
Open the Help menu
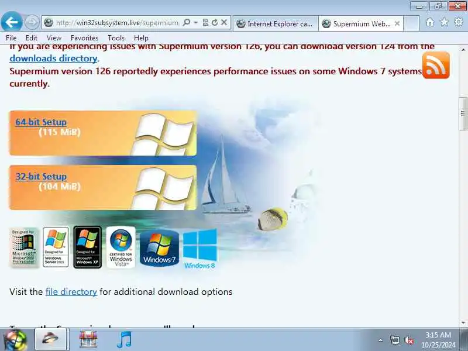(x=141, y=38)
